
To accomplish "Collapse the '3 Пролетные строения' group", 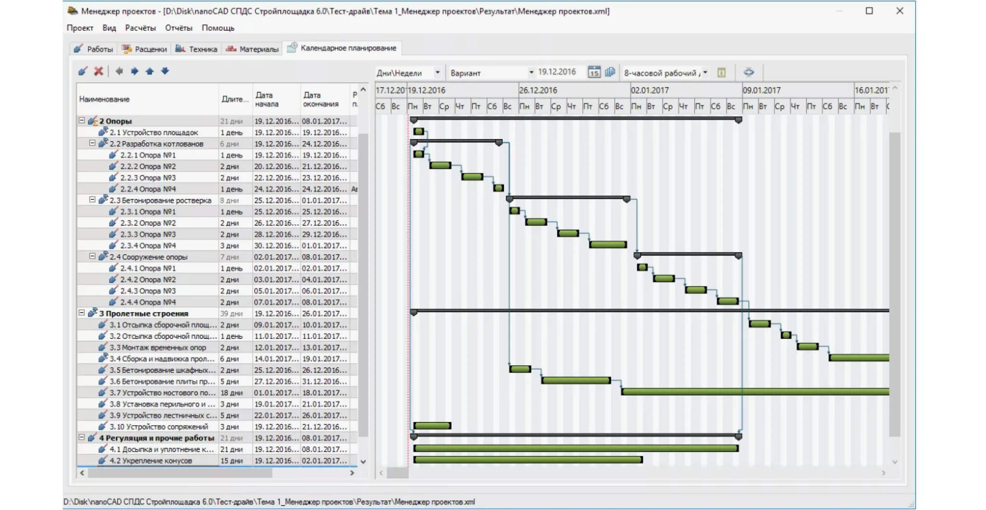I will [82, 313].
